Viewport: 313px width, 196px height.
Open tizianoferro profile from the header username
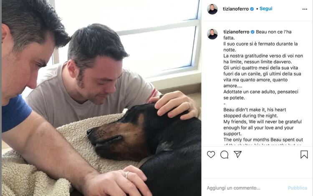coord(235,9)
